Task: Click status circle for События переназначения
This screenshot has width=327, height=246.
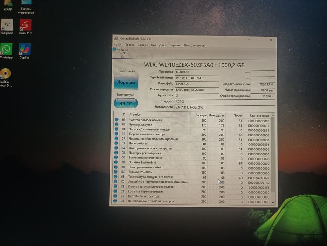Action: [x=115, y=191]
